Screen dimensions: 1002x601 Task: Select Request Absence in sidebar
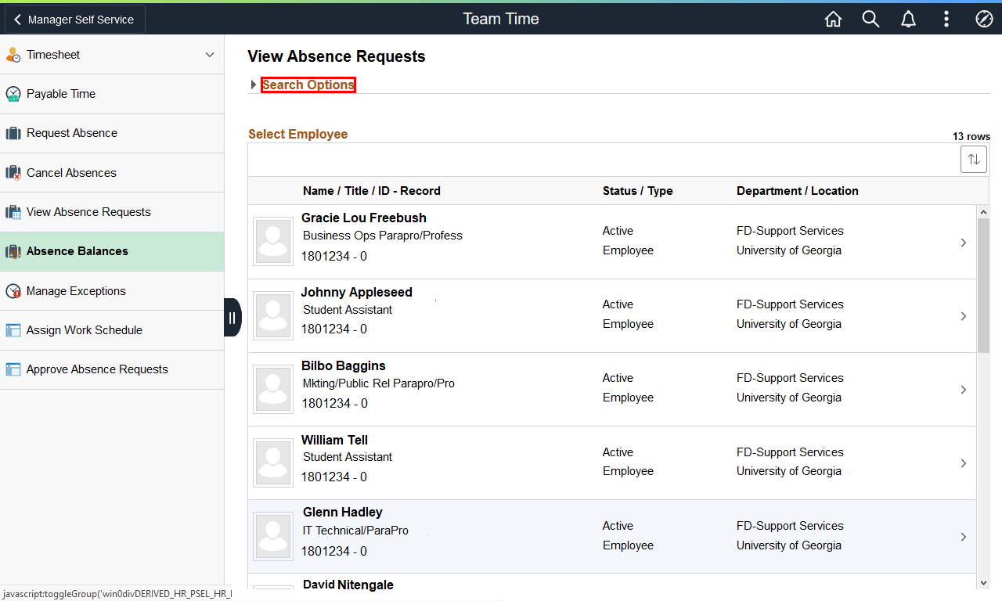point(112,133)
